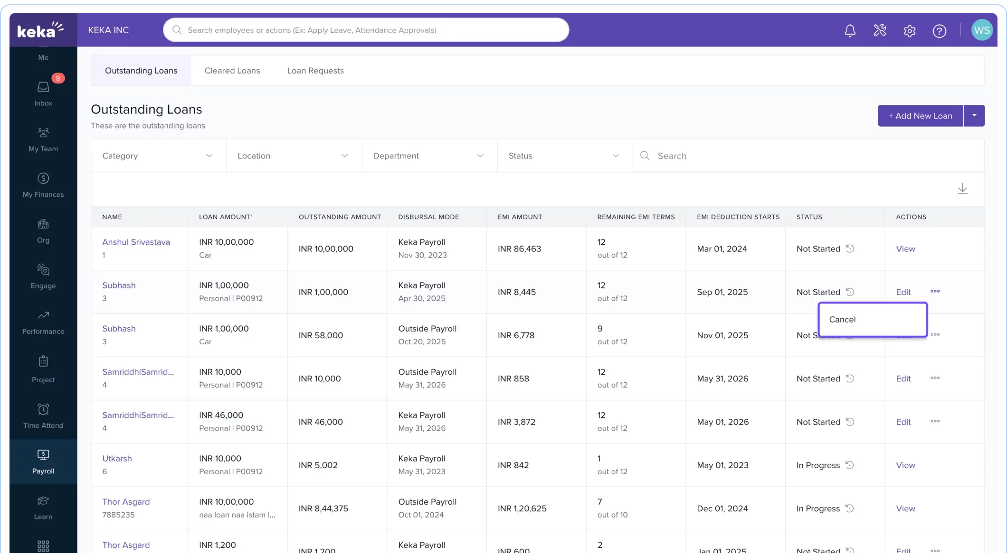The image size is (1007, 553).
Task: Open more options for INR 858 EMI loan
Action: 935,378
